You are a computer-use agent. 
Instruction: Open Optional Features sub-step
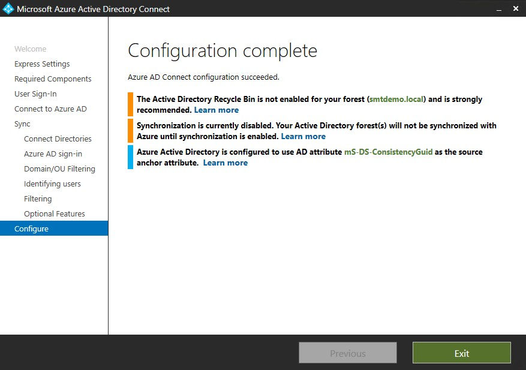click(x=55, y=213)
